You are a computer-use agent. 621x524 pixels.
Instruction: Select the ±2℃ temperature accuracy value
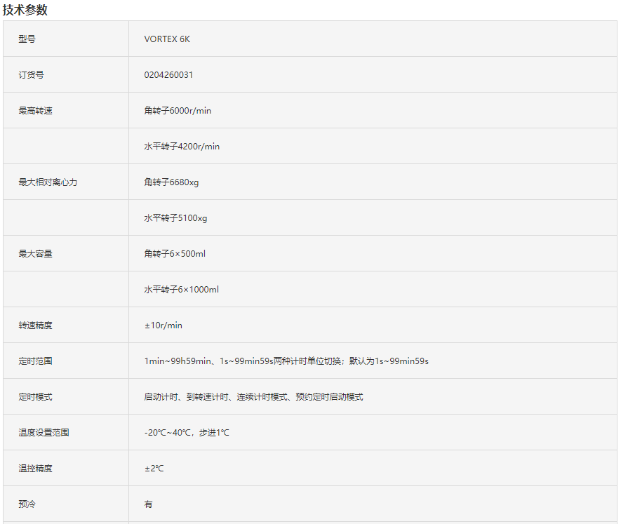coord(154,469)
